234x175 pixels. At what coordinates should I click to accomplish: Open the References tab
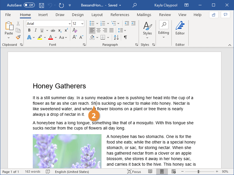[120, 15]
